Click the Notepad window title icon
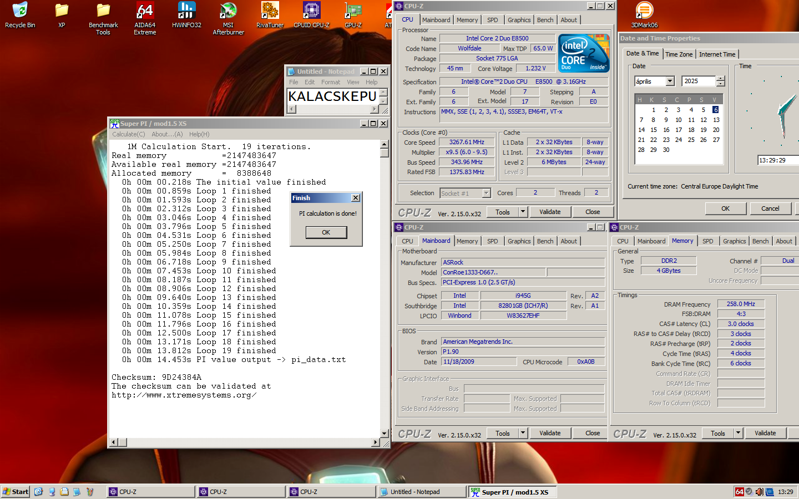The image size is (799, 499). click(x=292, y=72)
